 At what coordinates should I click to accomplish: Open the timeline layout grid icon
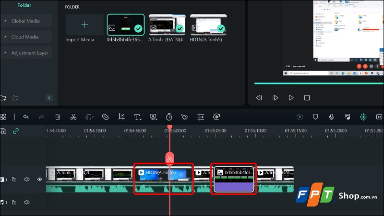coord(3,117)
